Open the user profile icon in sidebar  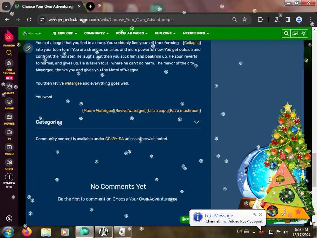9,218
